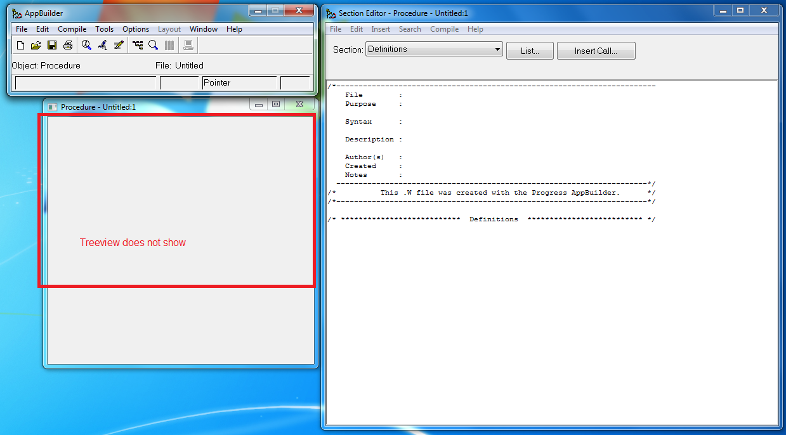Screen dimensions: 786x435
Task: Expand the Section dropdown showing Definitions
Action: [435, 49]
